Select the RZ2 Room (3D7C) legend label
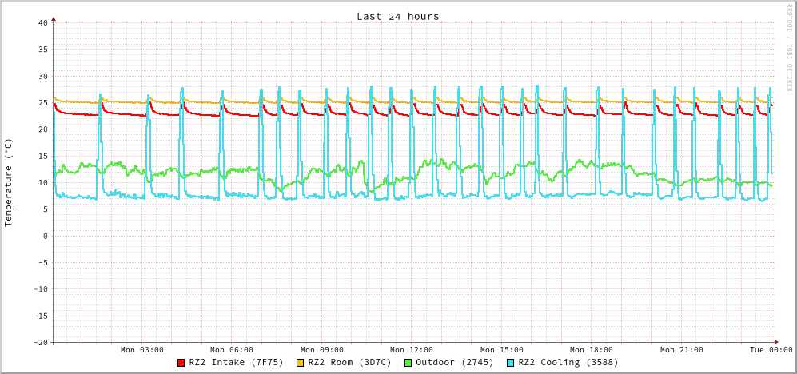Image resolution: width=797 pixels, height=374 pixels. 349,363
